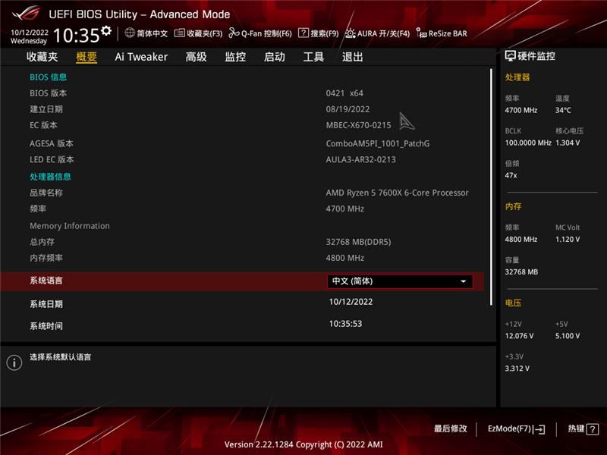Click the 搜索(F9) label
Viewport: 607px width, 455px height.
pos(325,33)
